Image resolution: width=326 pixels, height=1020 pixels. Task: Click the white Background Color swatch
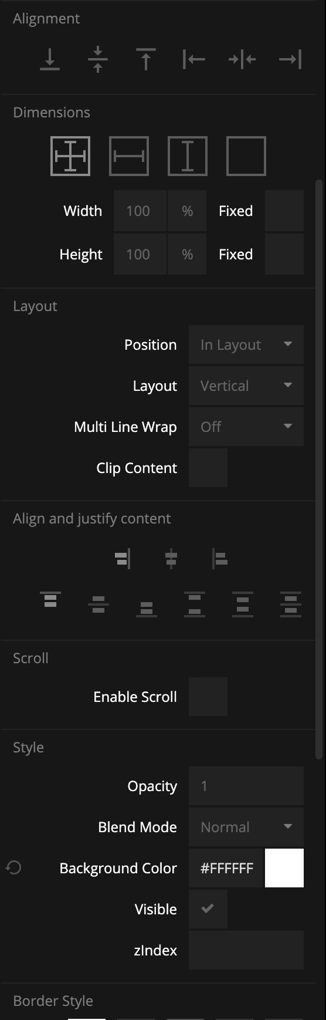[284, 868]
